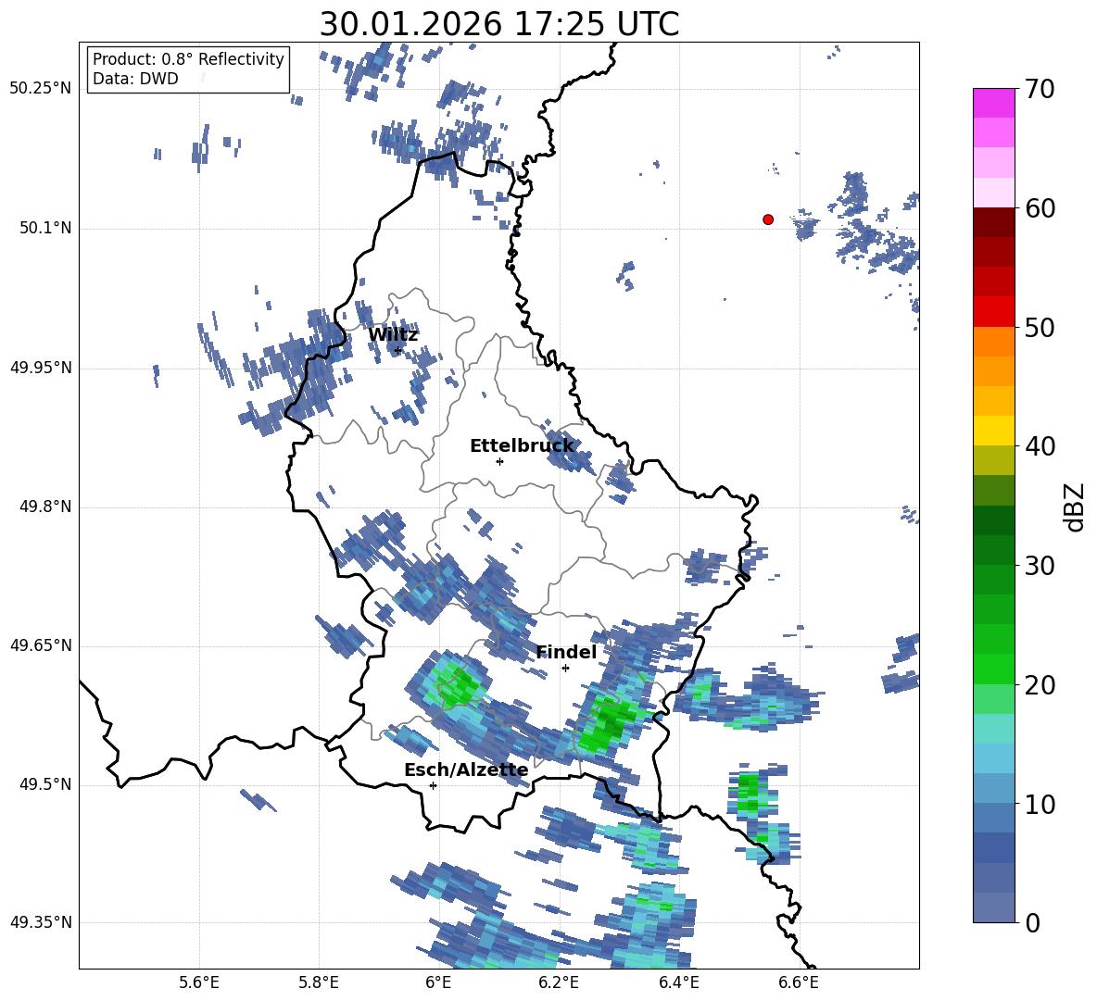
Task: Click the 49.95°N latitude label
Action: (41, 368)
